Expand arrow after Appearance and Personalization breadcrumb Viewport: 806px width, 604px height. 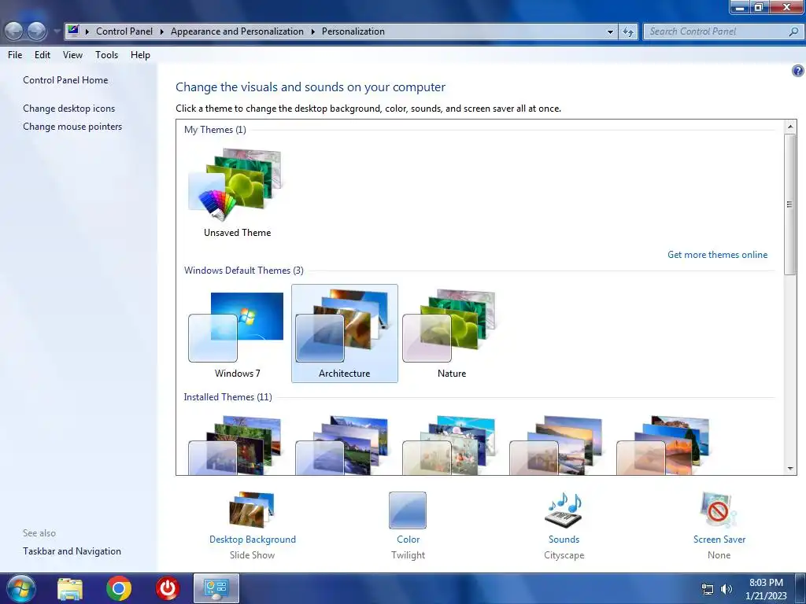tap(312, 31)
